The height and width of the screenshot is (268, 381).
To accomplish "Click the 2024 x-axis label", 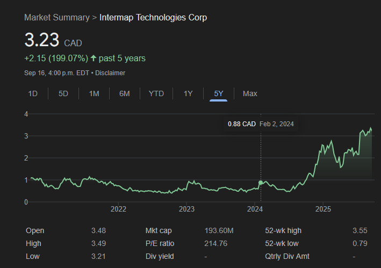I will coord(255,209).
